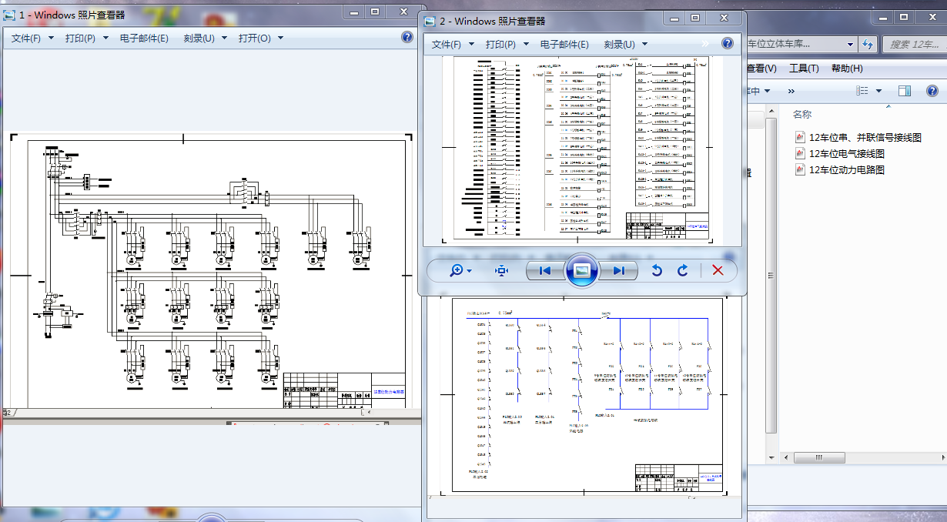The height and width of the screenshot is (522, 947).
Task: Click the fit-to-window actual size icon
Action: click(502, 270)
